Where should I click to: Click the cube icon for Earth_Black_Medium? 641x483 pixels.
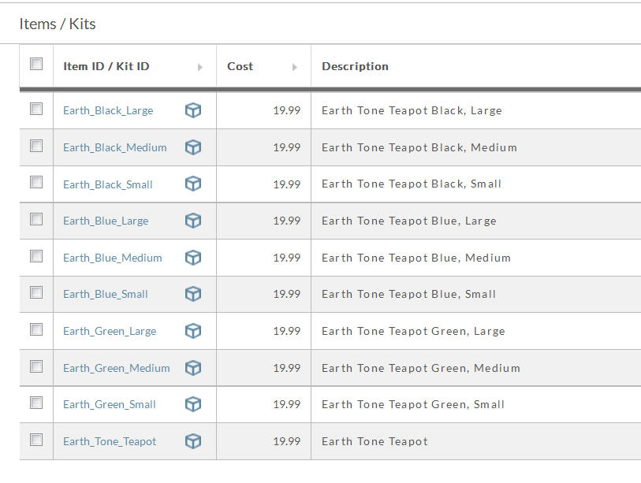point(193,147)
